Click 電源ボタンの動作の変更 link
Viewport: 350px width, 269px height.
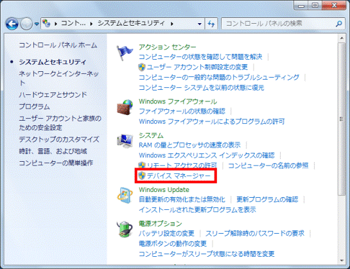tap(173, 243)
